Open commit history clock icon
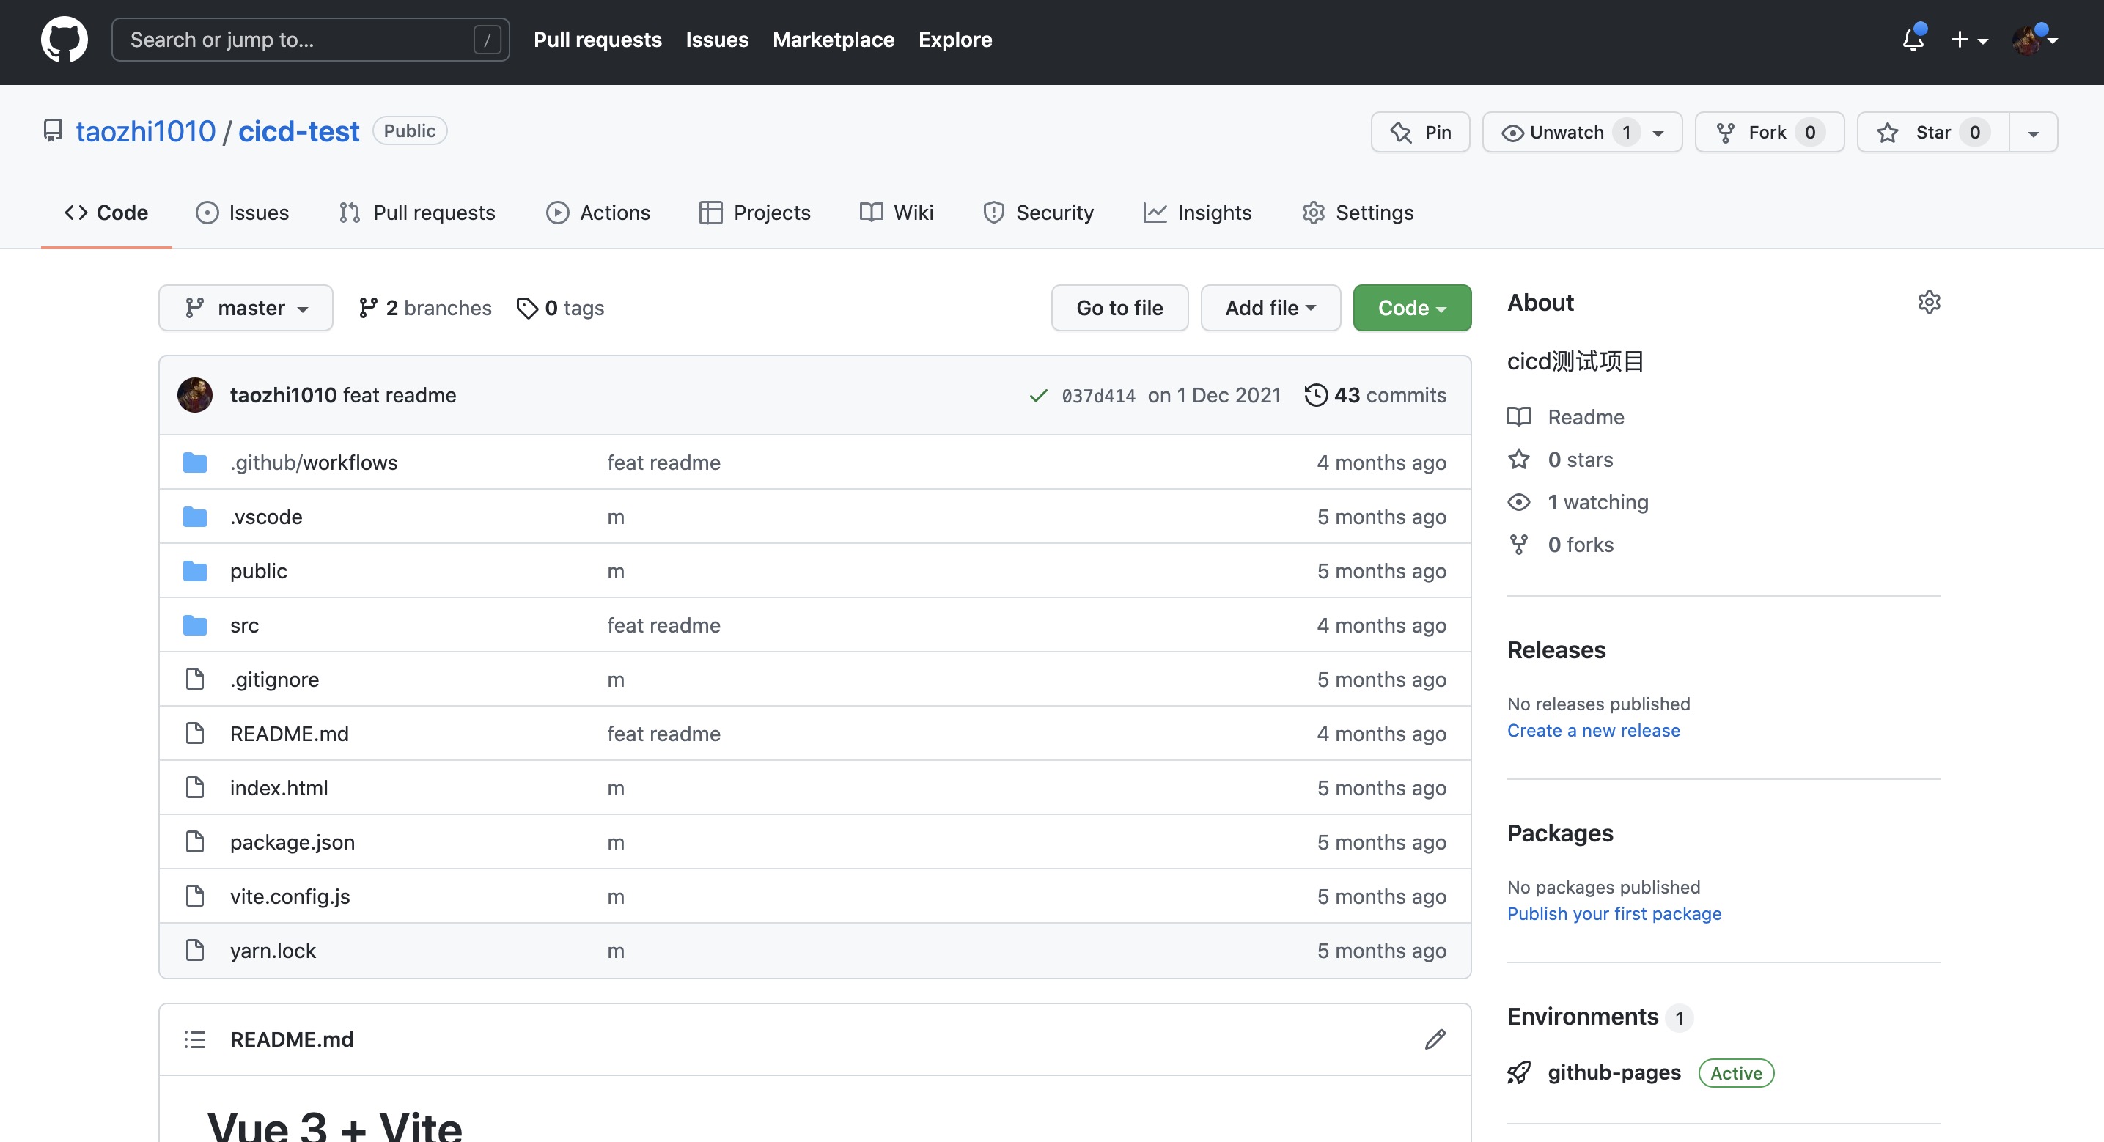 pos(1316,395)
